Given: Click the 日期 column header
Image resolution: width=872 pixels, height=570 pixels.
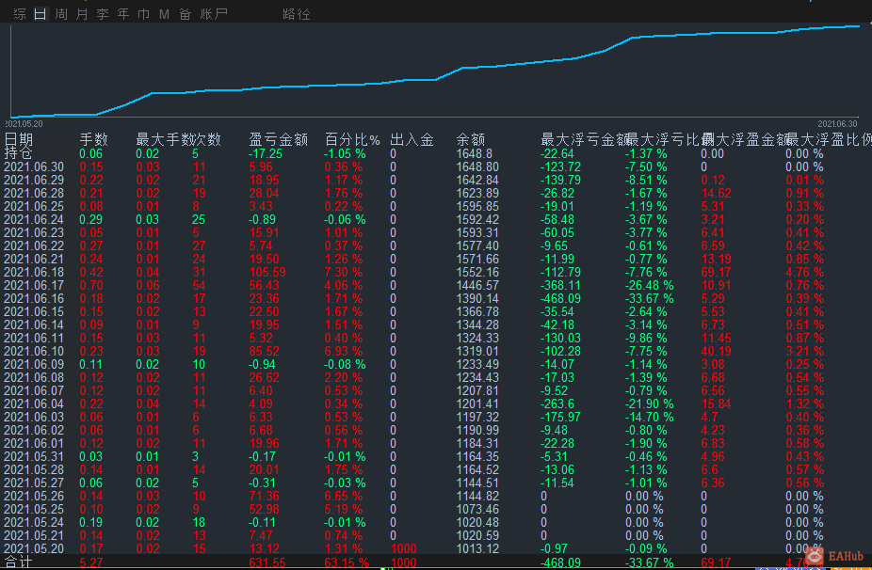Looking at the screenshot, I should click(18, 139).
